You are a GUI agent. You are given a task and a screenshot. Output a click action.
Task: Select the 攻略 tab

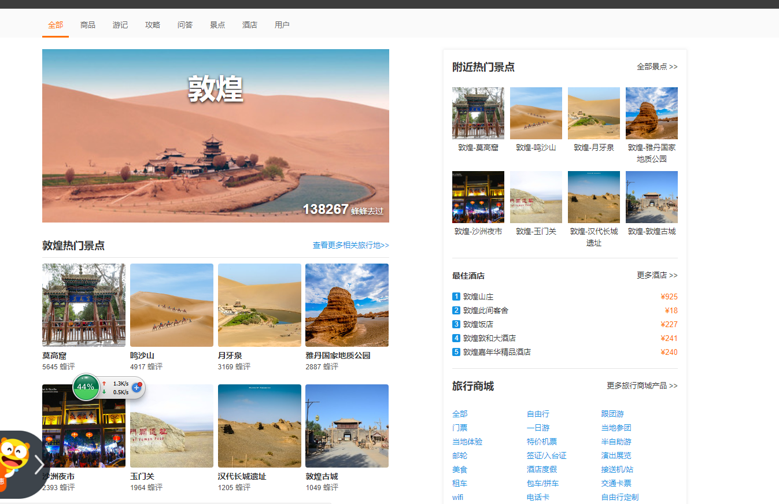pos(153,25)
